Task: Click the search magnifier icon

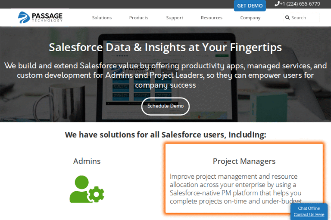Action: tap(287, 18)
